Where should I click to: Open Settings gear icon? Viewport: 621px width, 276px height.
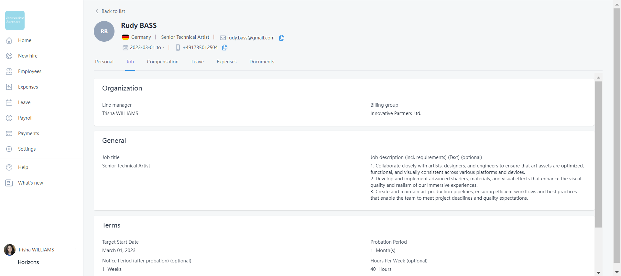9,149
